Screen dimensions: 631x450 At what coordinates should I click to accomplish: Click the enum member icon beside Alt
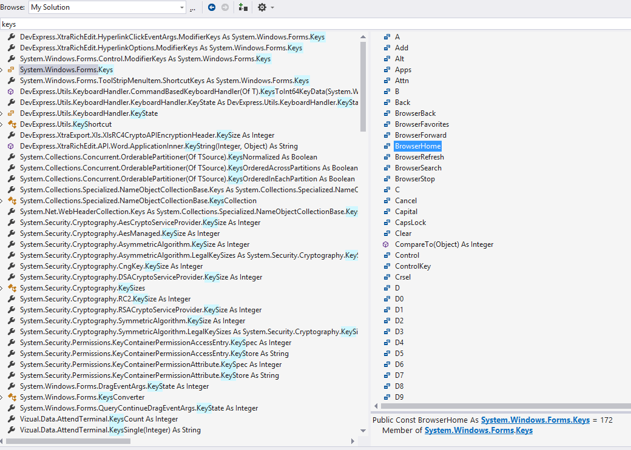386,59
